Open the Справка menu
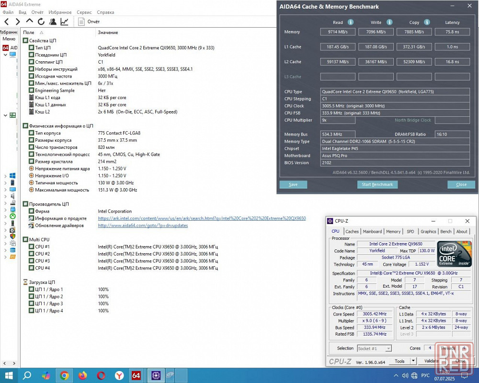The image size is (479, 383). pos(105,12)
